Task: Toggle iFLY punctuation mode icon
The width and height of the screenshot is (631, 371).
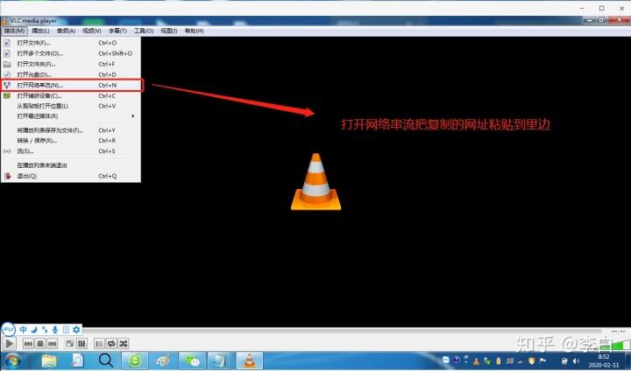Action: [45, 330]
